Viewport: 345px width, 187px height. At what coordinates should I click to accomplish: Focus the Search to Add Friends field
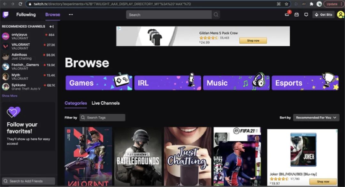[29, 181]
